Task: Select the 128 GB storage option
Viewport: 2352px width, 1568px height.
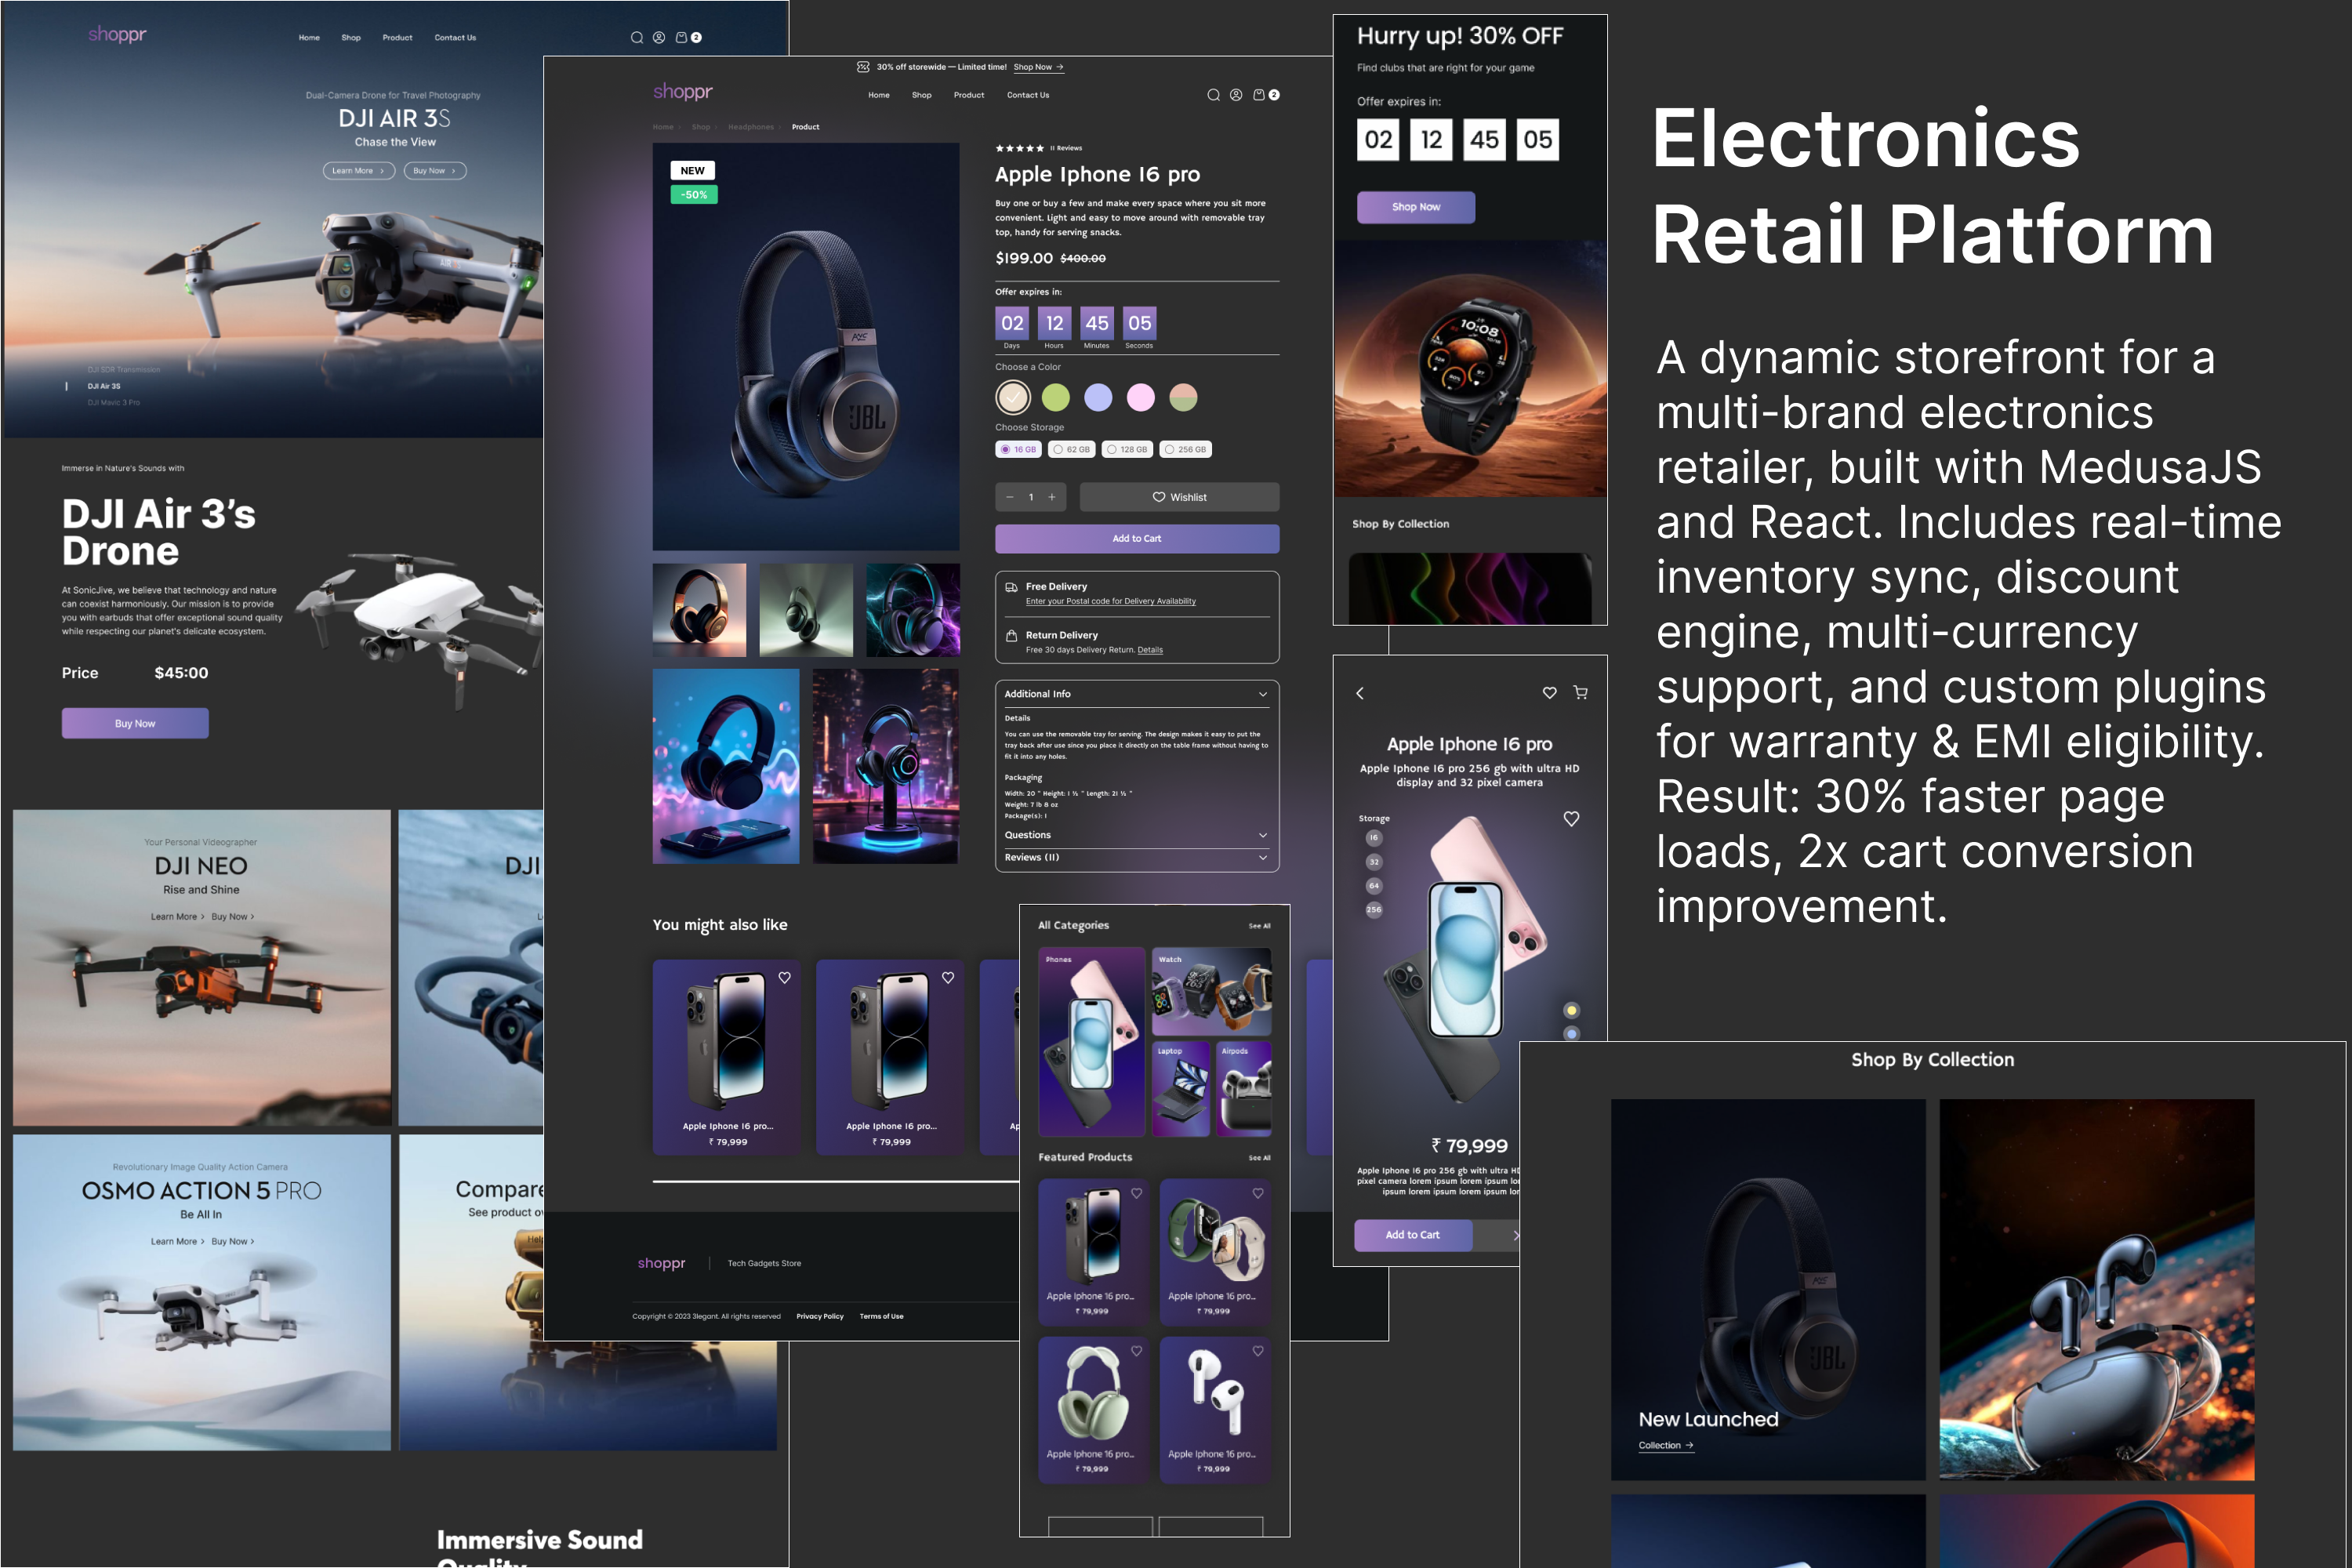Action: click(1128, 450)
